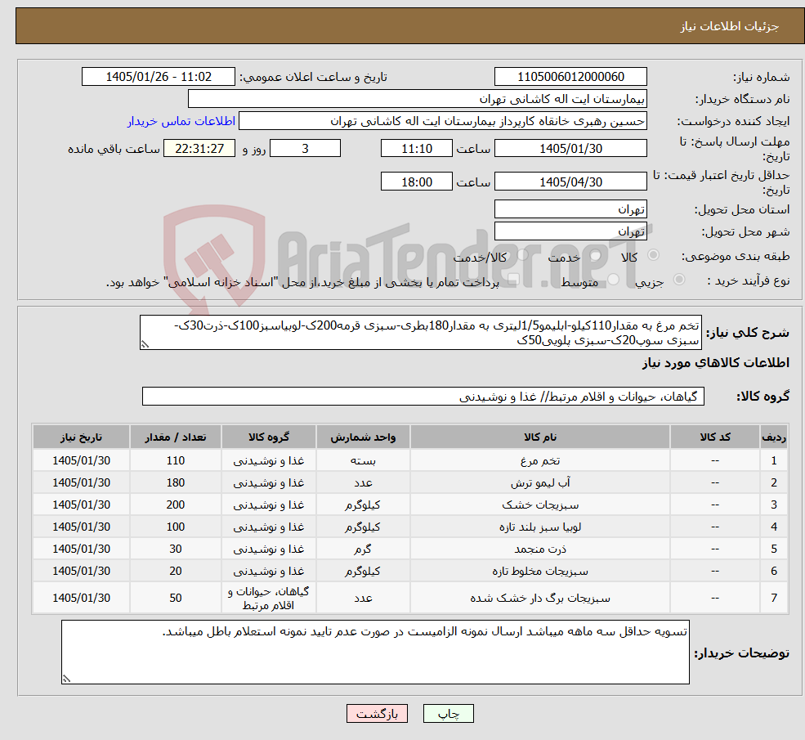Screen dimensions: 805x740
Task: Click the سبزیجات خشک item name cell
Action: (540, 505)
